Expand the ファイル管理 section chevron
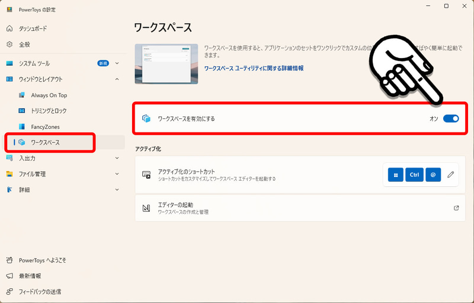Viewport: 474px width, 303px height. coord(117,174)
